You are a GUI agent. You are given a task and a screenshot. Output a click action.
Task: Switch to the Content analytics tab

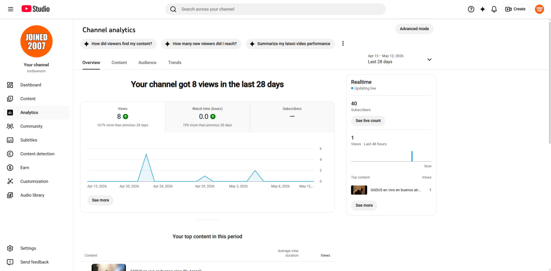[x=119, y=62]
